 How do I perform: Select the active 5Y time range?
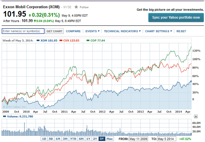coord(102,139)
